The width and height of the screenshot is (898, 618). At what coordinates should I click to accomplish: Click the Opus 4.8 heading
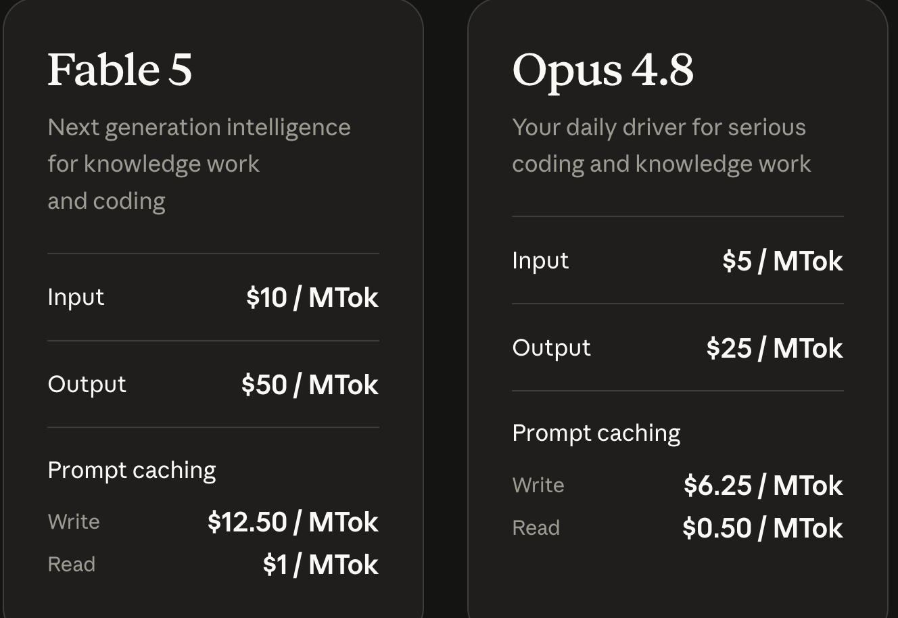[602, 71]
